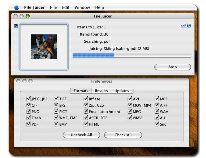The image size is (206, 158).
Task: Click the Preferences window title bar
Action: coord(102,81)
